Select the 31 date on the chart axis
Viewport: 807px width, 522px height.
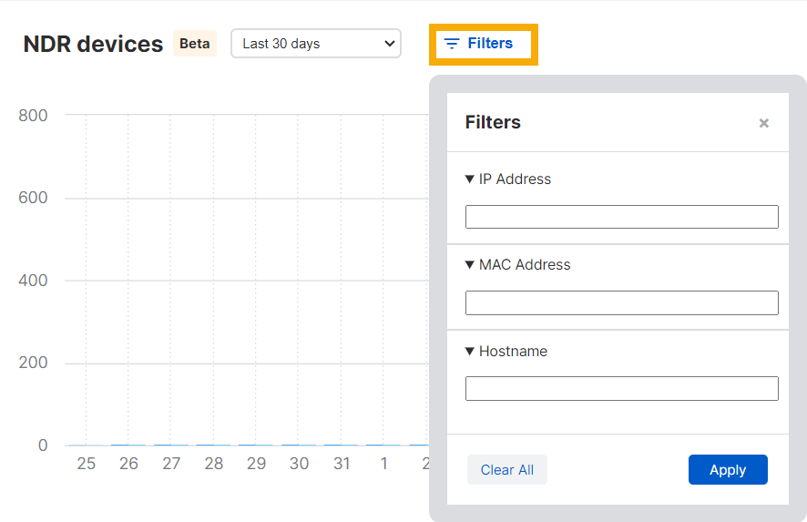(x=342, y=464)
